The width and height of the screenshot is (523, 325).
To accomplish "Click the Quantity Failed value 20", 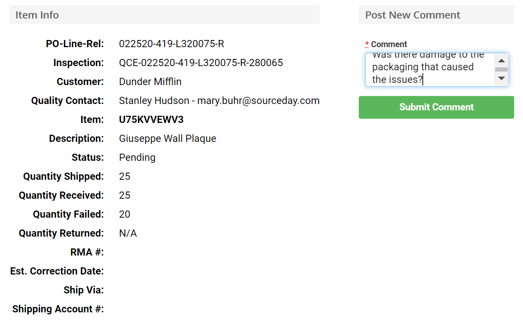I will coord(125,214).
